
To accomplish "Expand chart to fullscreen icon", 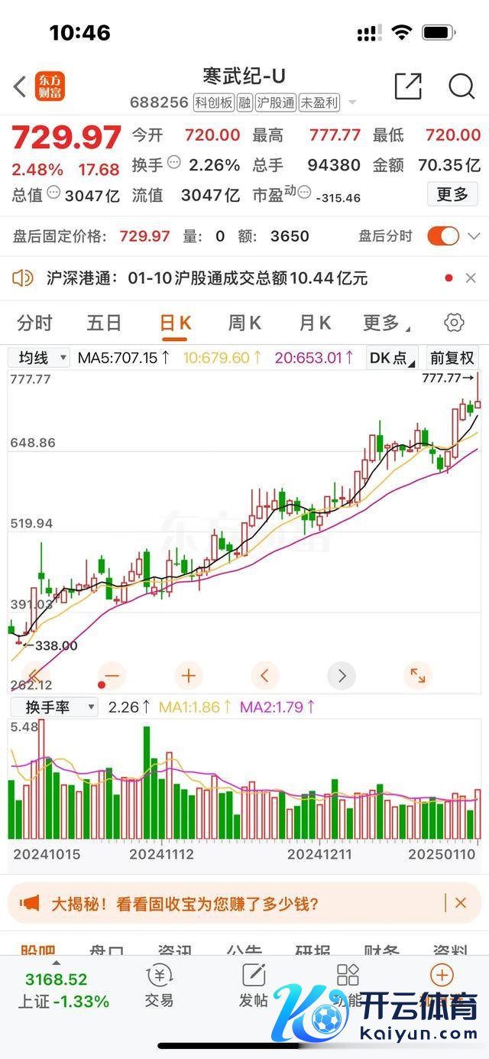I will [418, 676].
